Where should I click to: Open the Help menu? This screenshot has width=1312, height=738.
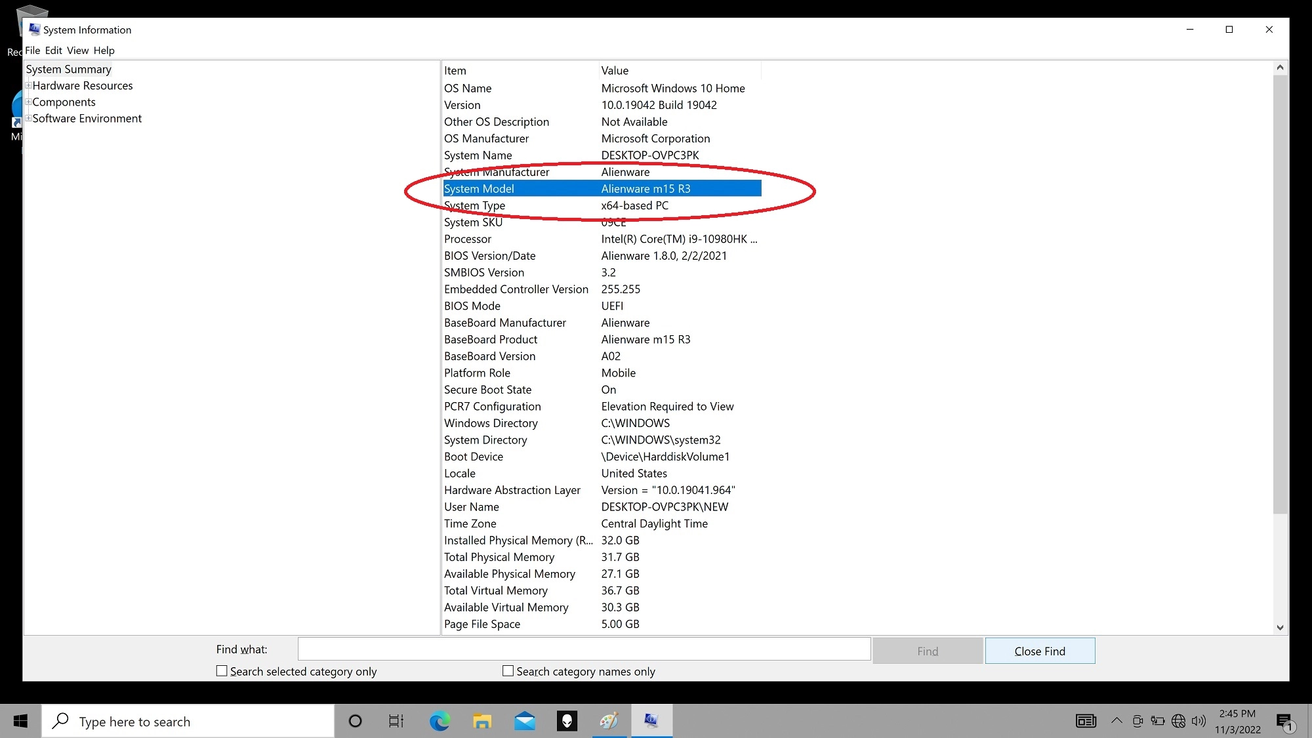pyautogui.click(x=104, y=51)
